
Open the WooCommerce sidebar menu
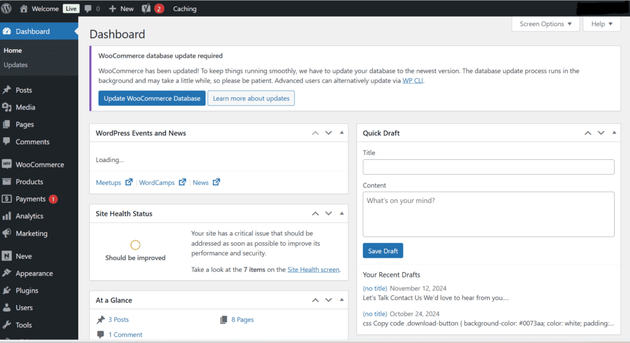[39, 164]
